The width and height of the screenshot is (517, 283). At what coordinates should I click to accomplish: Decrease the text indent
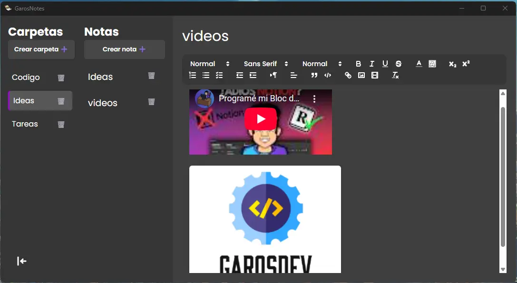click(x=240, y=75)
